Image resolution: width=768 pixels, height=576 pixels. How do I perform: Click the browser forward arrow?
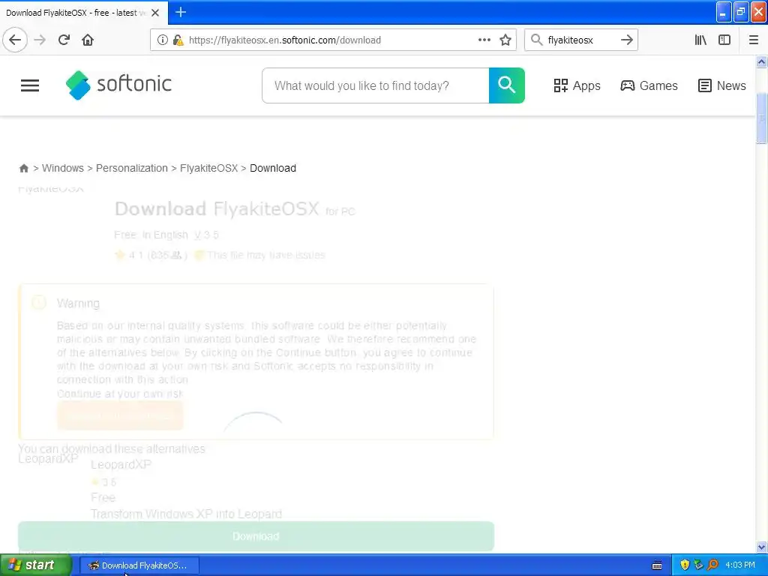click(x=40, y=40)
